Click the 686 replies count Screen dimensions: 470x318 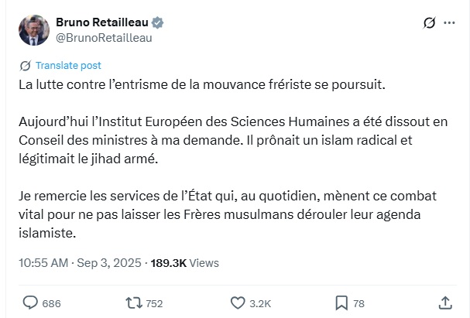pos(51,303)
